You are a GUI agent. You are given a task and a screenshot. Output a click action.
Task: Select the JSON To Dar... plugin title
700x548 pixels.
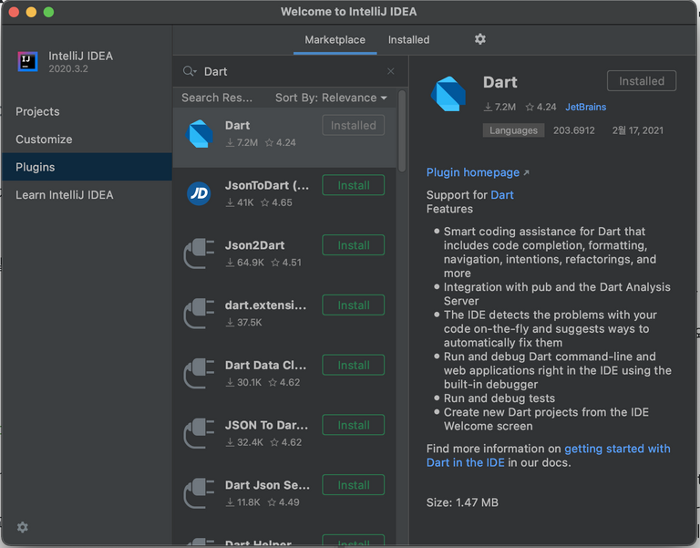(x=266, y=425)
